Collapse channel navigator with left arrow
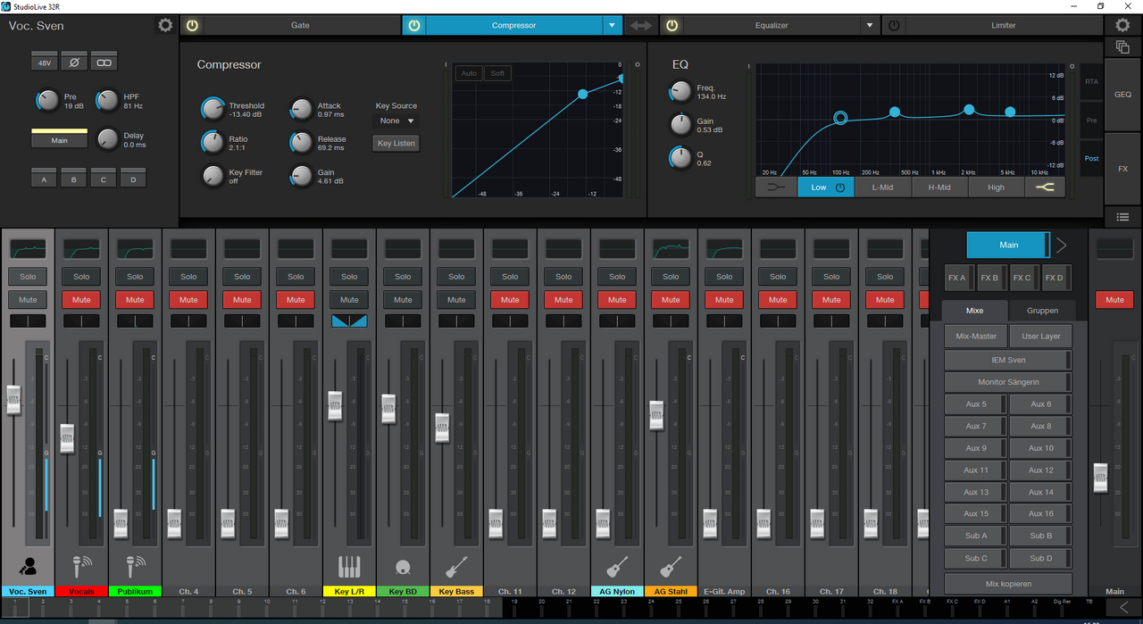 coord(1123,608)
